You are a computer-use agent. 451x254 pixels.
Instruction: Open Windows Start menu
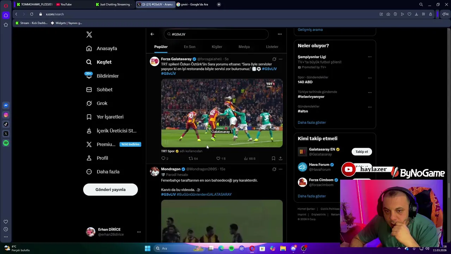pyautogui.click(x=148, y=248)
